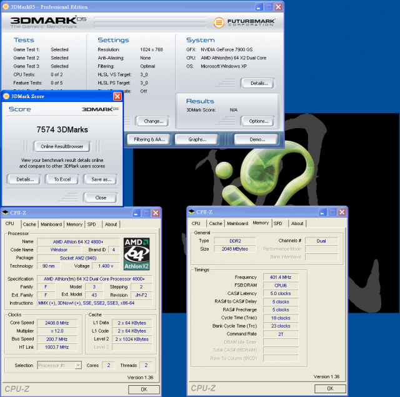Click the HT Link value 1003.7 MHz
Image resolution: width=400 pixels, height=397 pixels.
57,347
